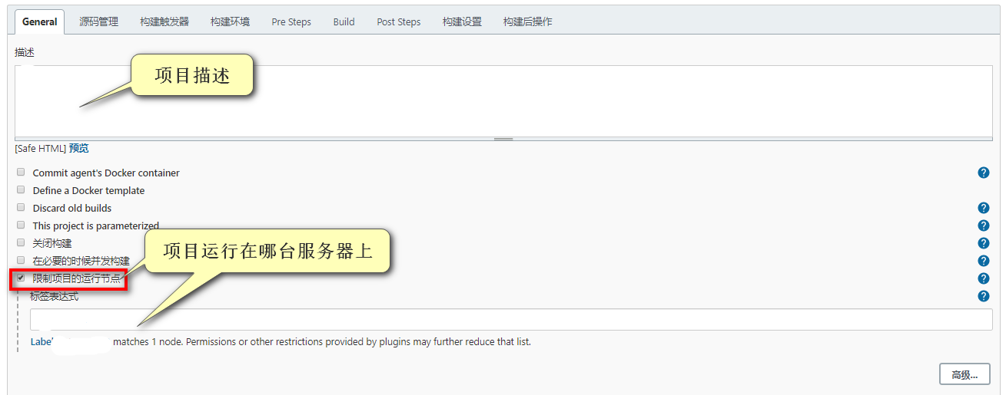Check the 关闭构建 checkbox
The image size is (1006, 395).
[x=21, y=243]
